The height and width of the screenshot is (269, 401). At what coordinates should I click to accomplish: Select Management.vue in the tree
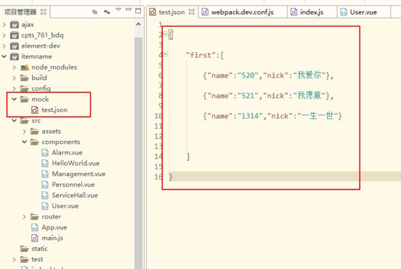[x=78, y=174]
